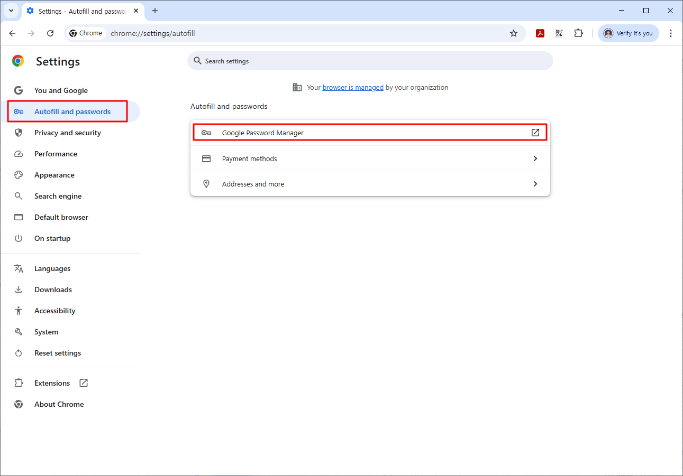The width and height of the screenshot is (683, 476).
Task: Open a new tab with the plus button
Action: pyautogui.click(x=155, y=11)
